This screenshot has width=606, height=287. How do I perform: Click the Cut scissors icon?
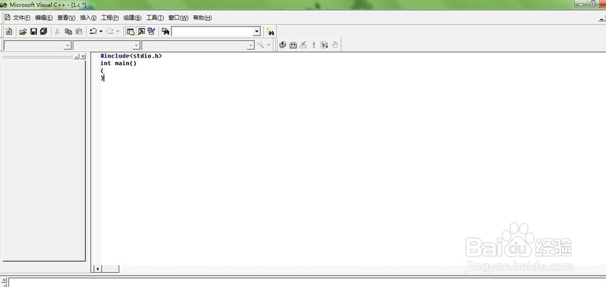tap(57, 32)
